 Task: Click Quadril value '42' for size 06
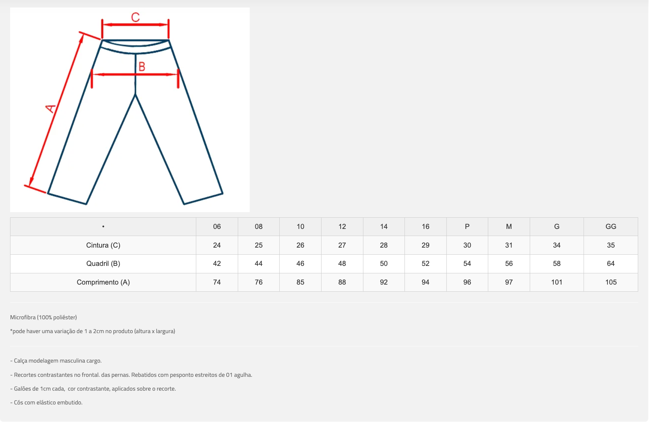[x=217, y=264]
